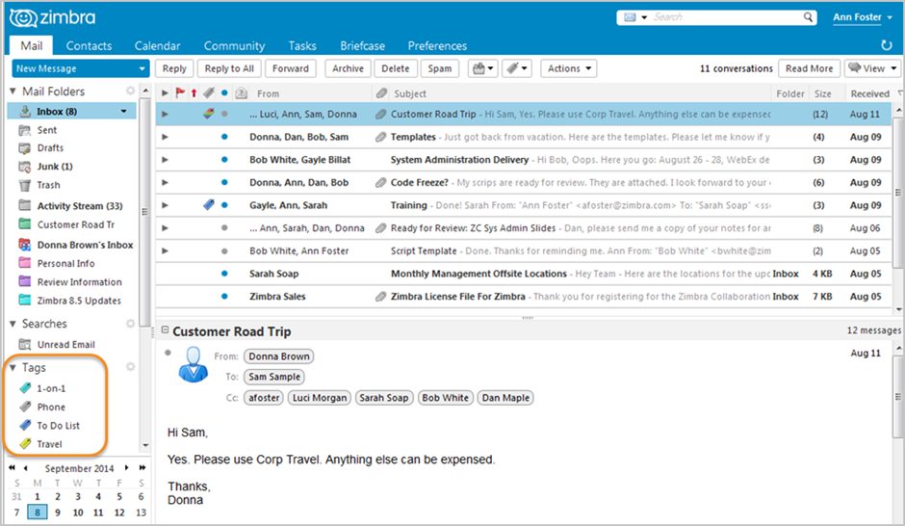Switch to the Preferences tab
The height and width of the screenshot is (526, 905).
point(437,45)
